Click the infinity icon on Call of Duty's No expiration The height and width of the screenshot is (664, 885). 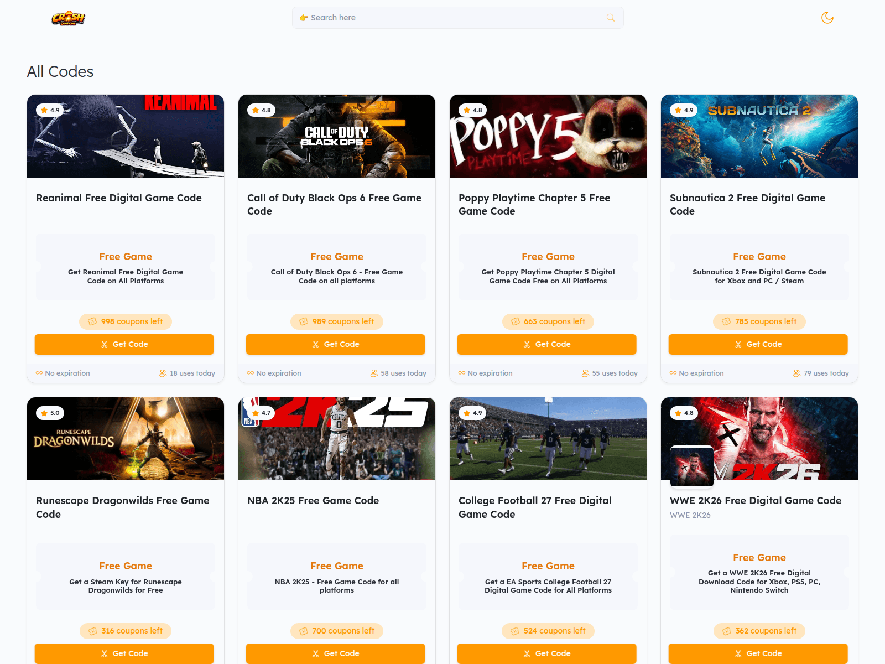pyautogui.click(x=251, y=373)
